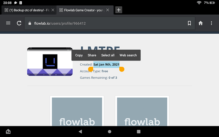Tap Android back navigation button

click(x=80, y=131)
